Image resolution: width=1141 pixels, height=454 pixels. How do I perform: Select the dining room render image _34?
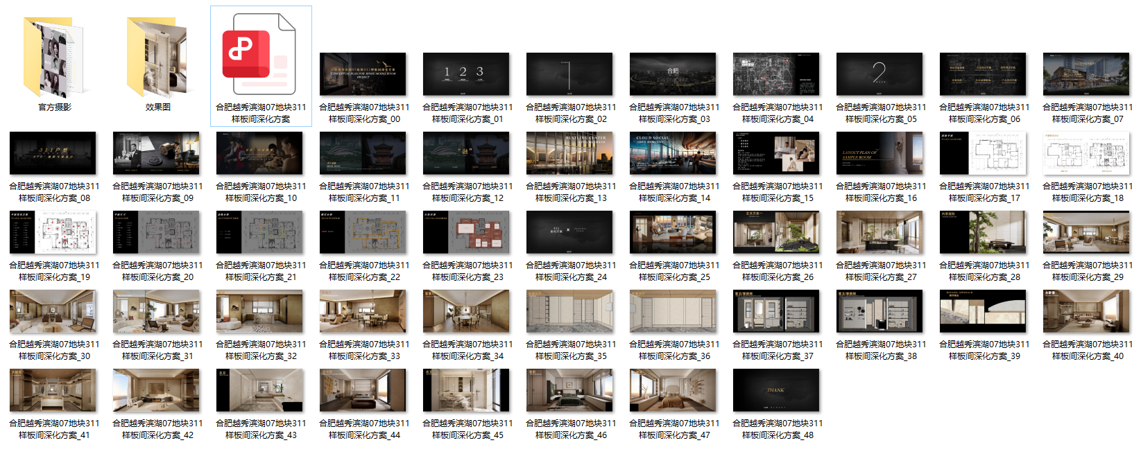(466, 311)
